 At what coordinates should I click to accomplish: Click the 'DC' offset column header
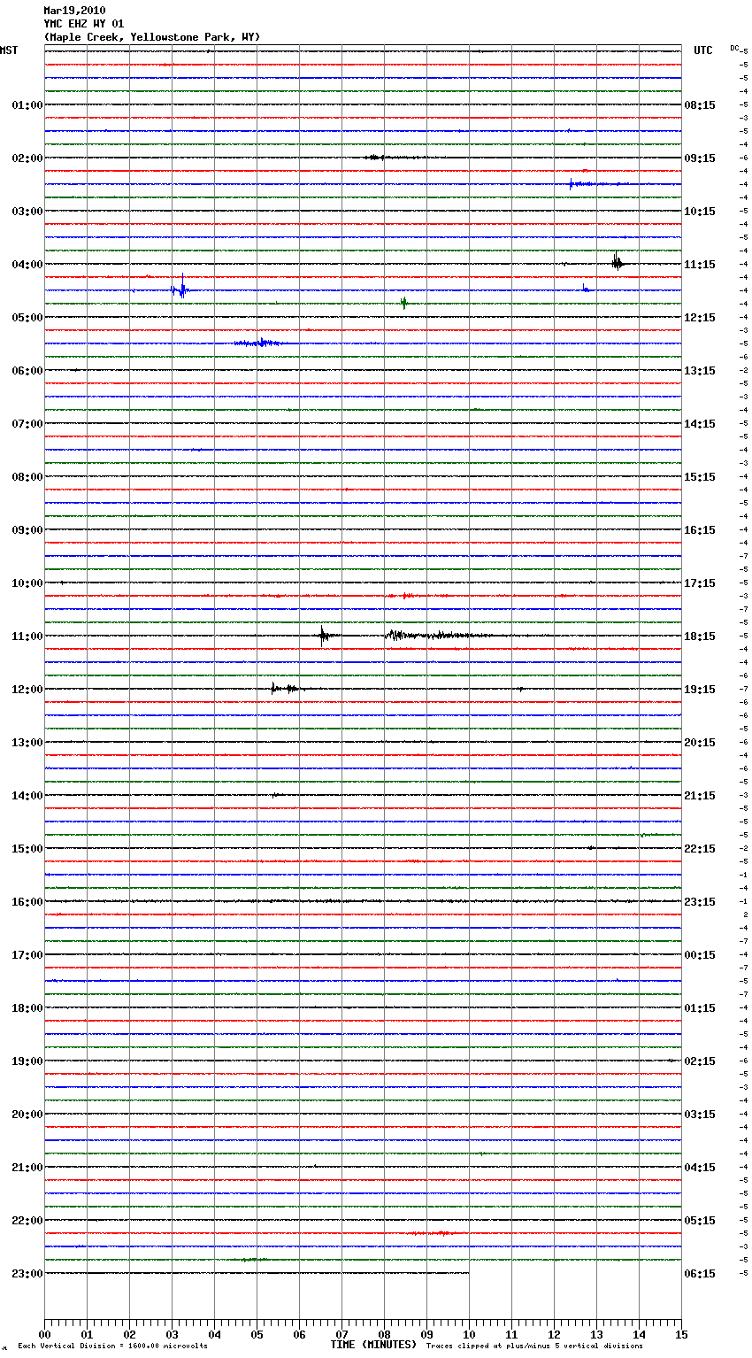(x=734, y=48)
